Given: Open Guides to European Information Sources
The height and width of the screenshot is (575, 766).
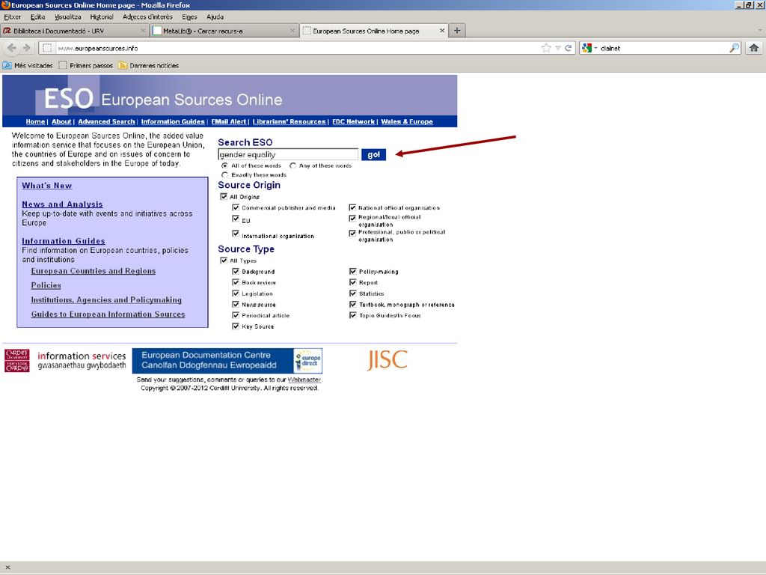Looking at the screenshot, I should 108,314.
